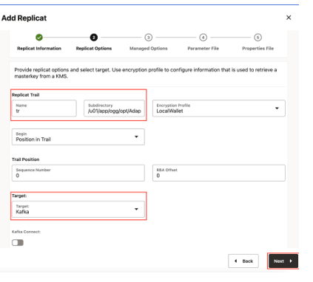Open the Encryption Profile dropdown

(x=219, y=109)
